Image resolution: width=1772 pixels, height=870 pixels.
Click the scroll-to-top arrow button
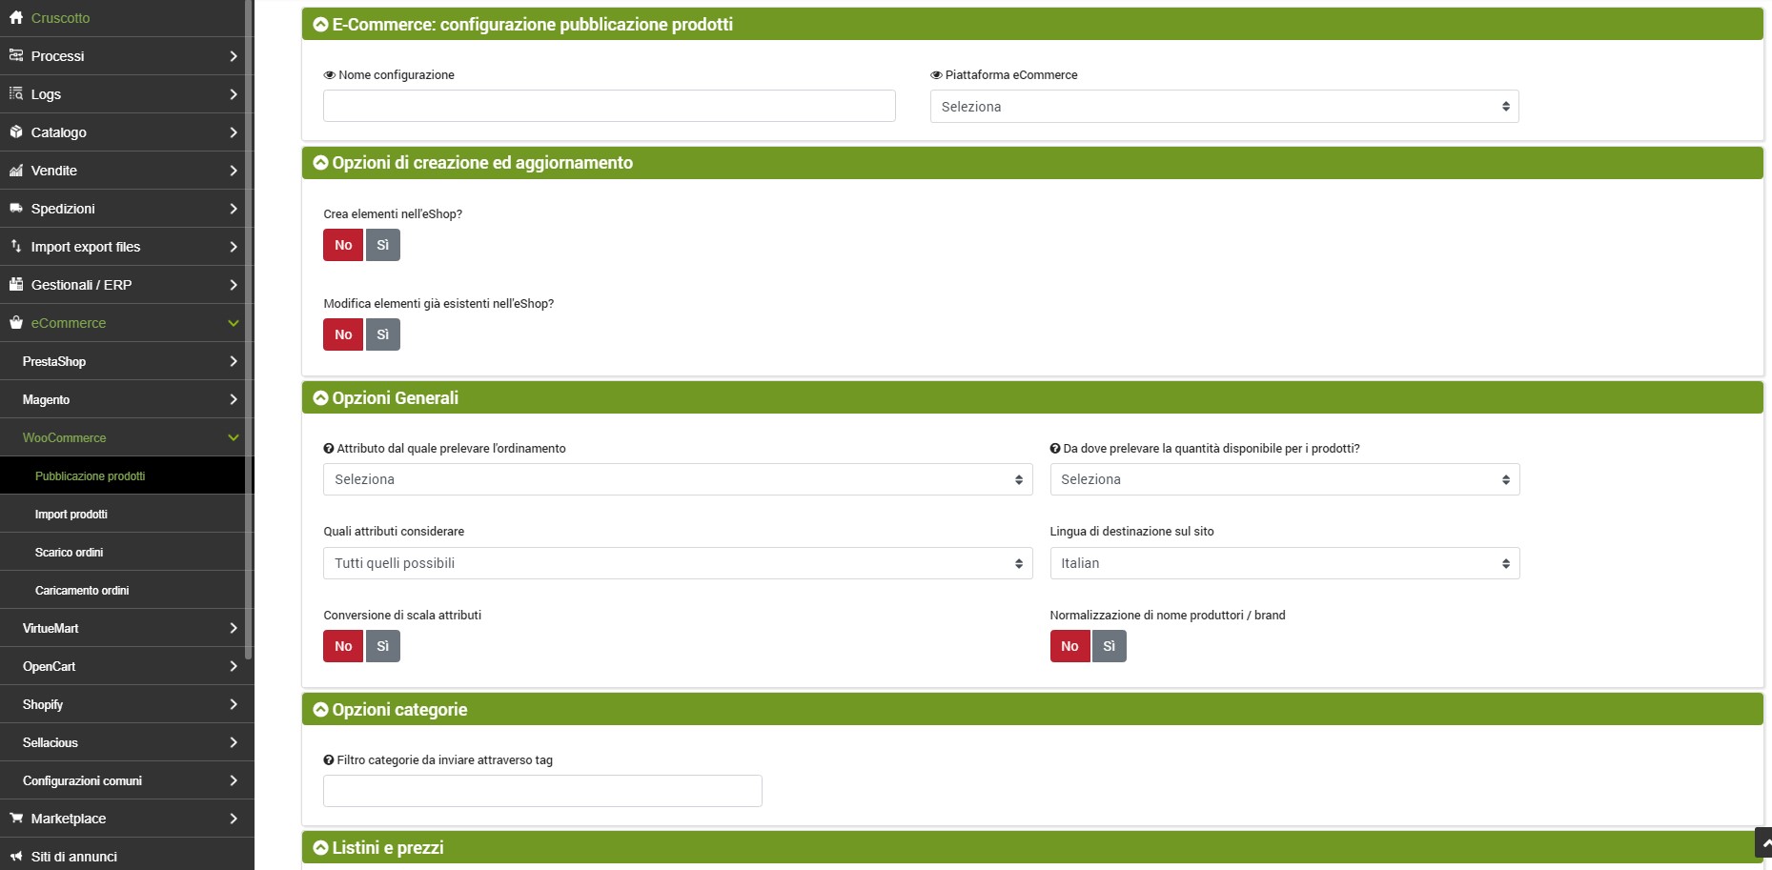(1763, 843)
